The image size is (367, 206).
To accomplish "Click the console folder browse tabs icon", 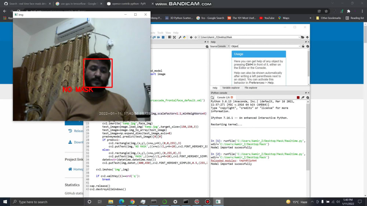I will (212, 97).
